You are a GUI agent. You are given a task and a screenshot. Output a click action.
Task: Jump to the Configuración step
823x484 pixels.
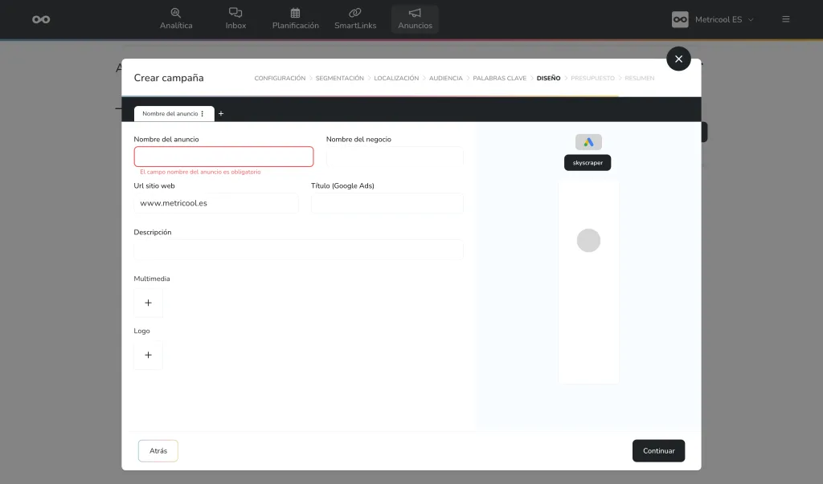point(280,79)
